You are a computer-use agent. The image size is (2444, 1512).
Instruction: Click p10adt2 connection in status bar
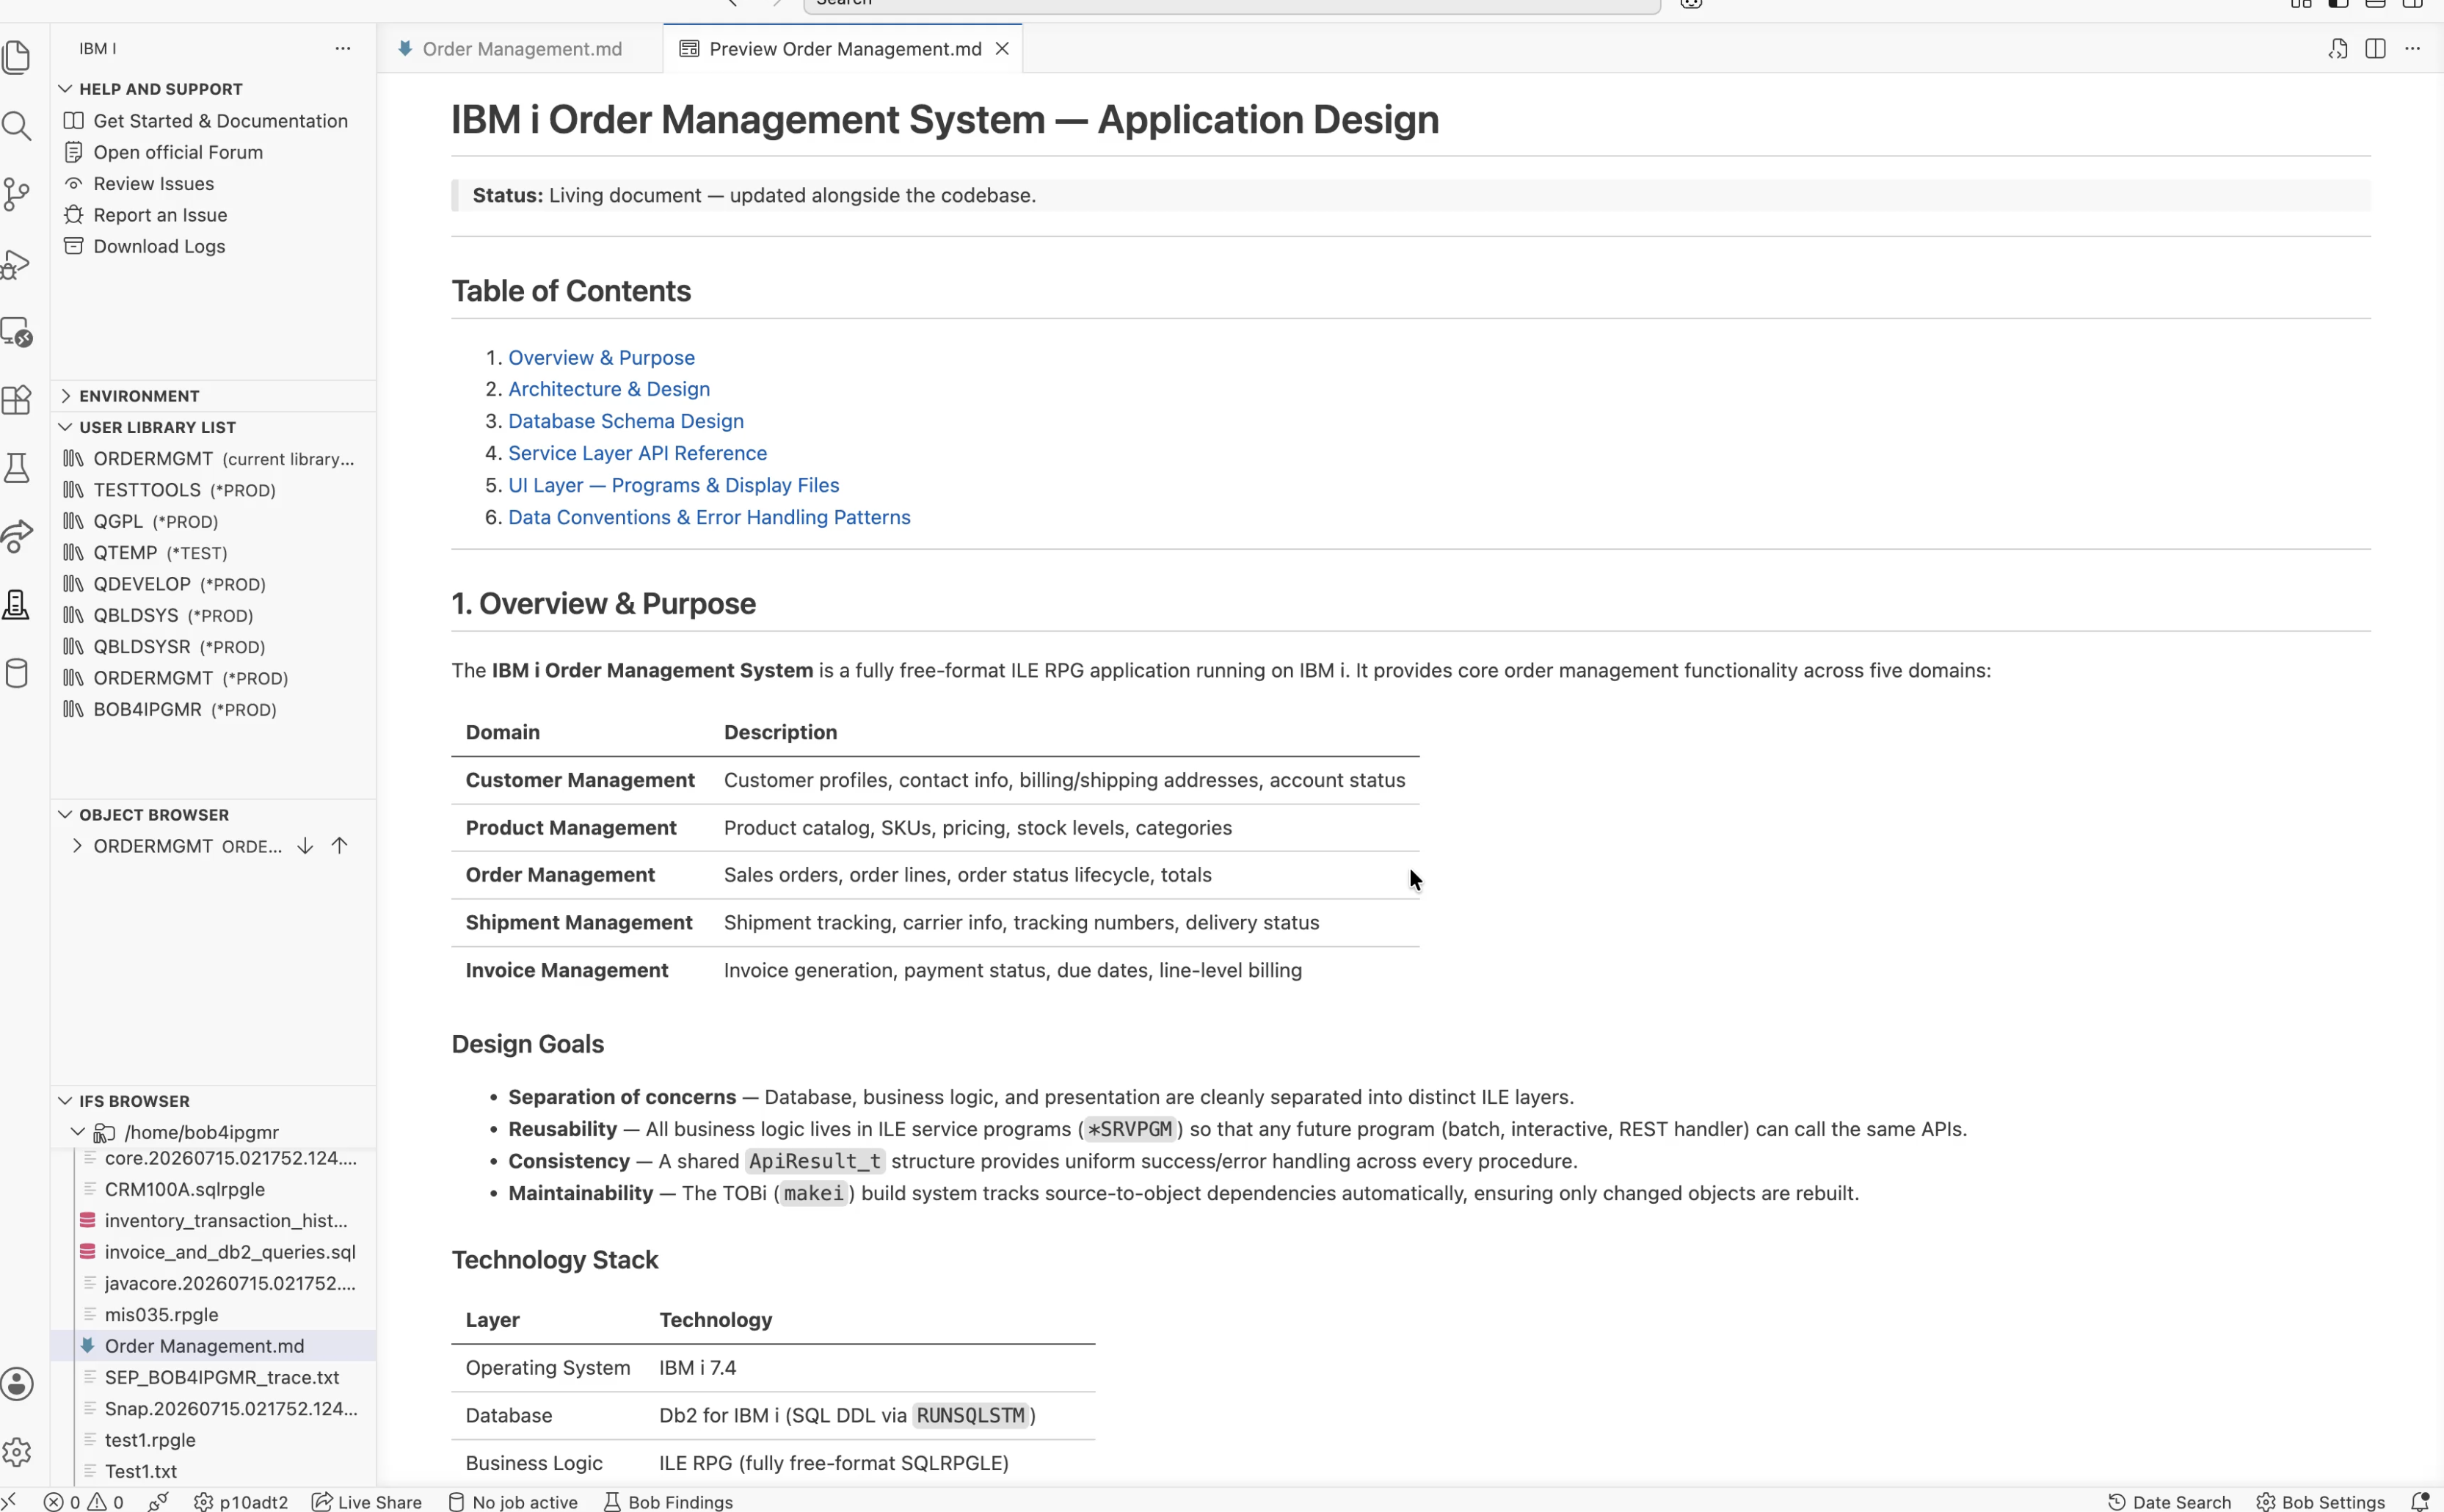pos(241,1501)
